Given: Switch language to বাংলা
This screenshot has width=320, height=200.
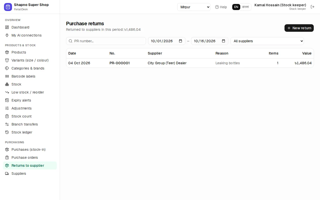Looking at the screenshot, I should (x=245, y=7).
